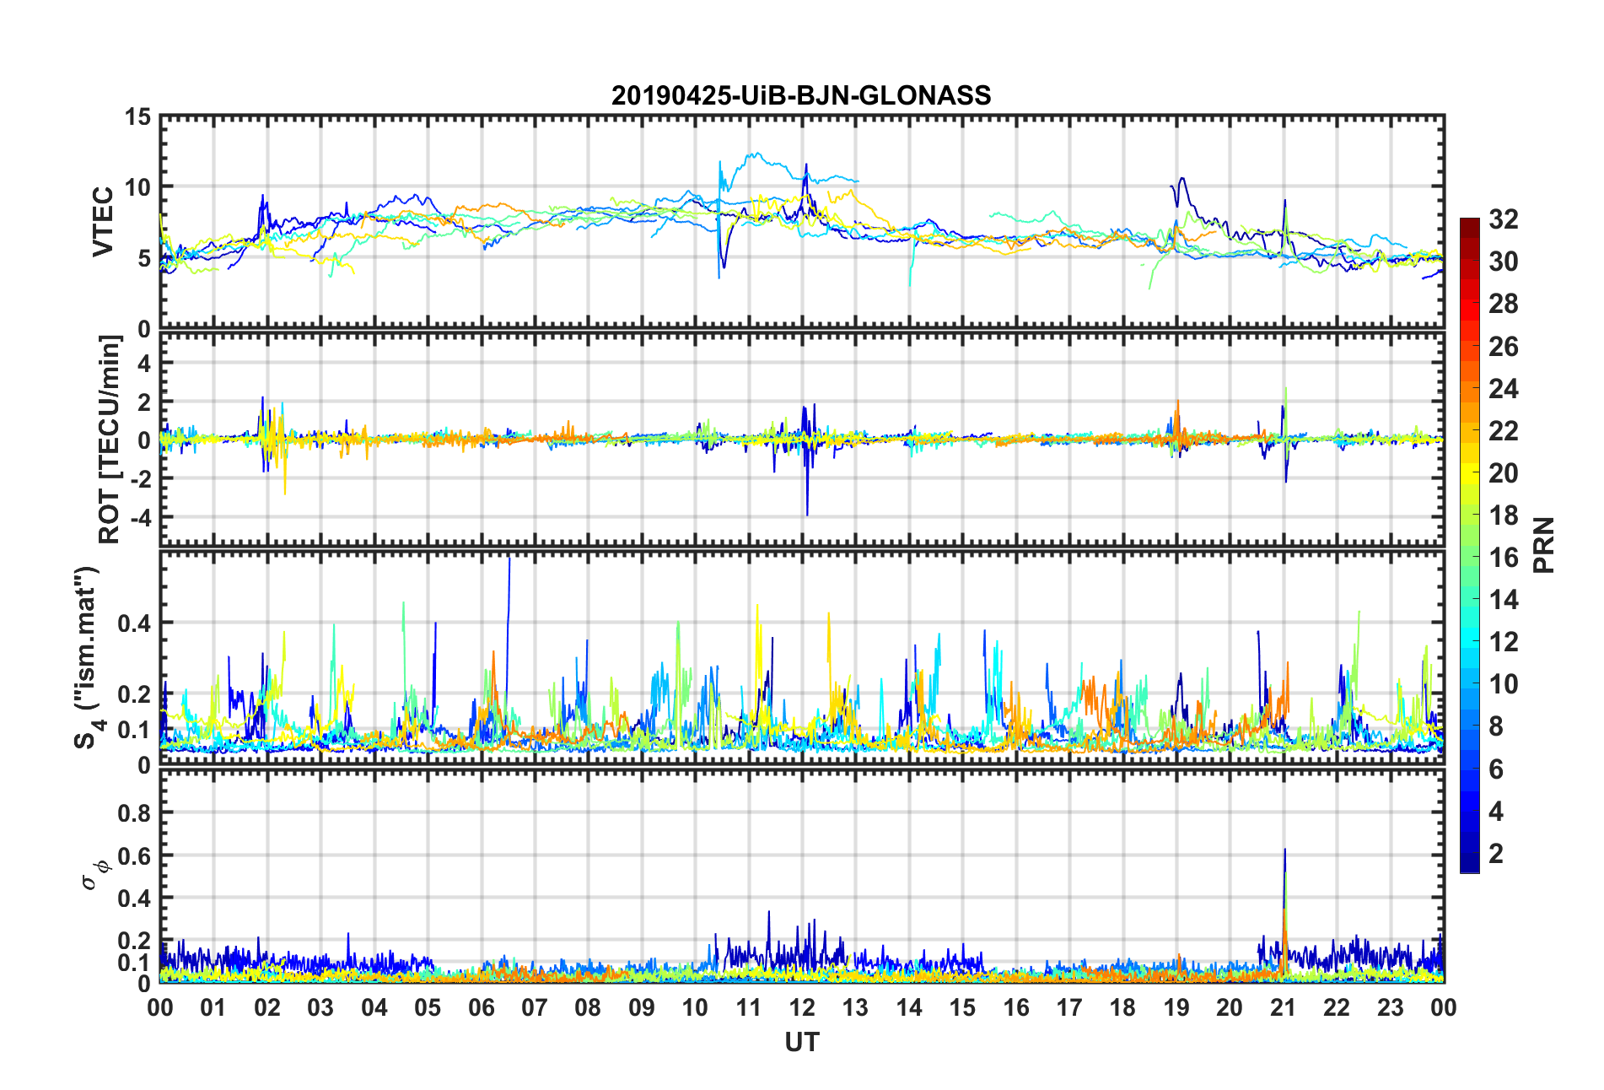Screen dimensions: 1604x1090
Task: Click the S4 axis tick label 0.4
Action: 136,623
